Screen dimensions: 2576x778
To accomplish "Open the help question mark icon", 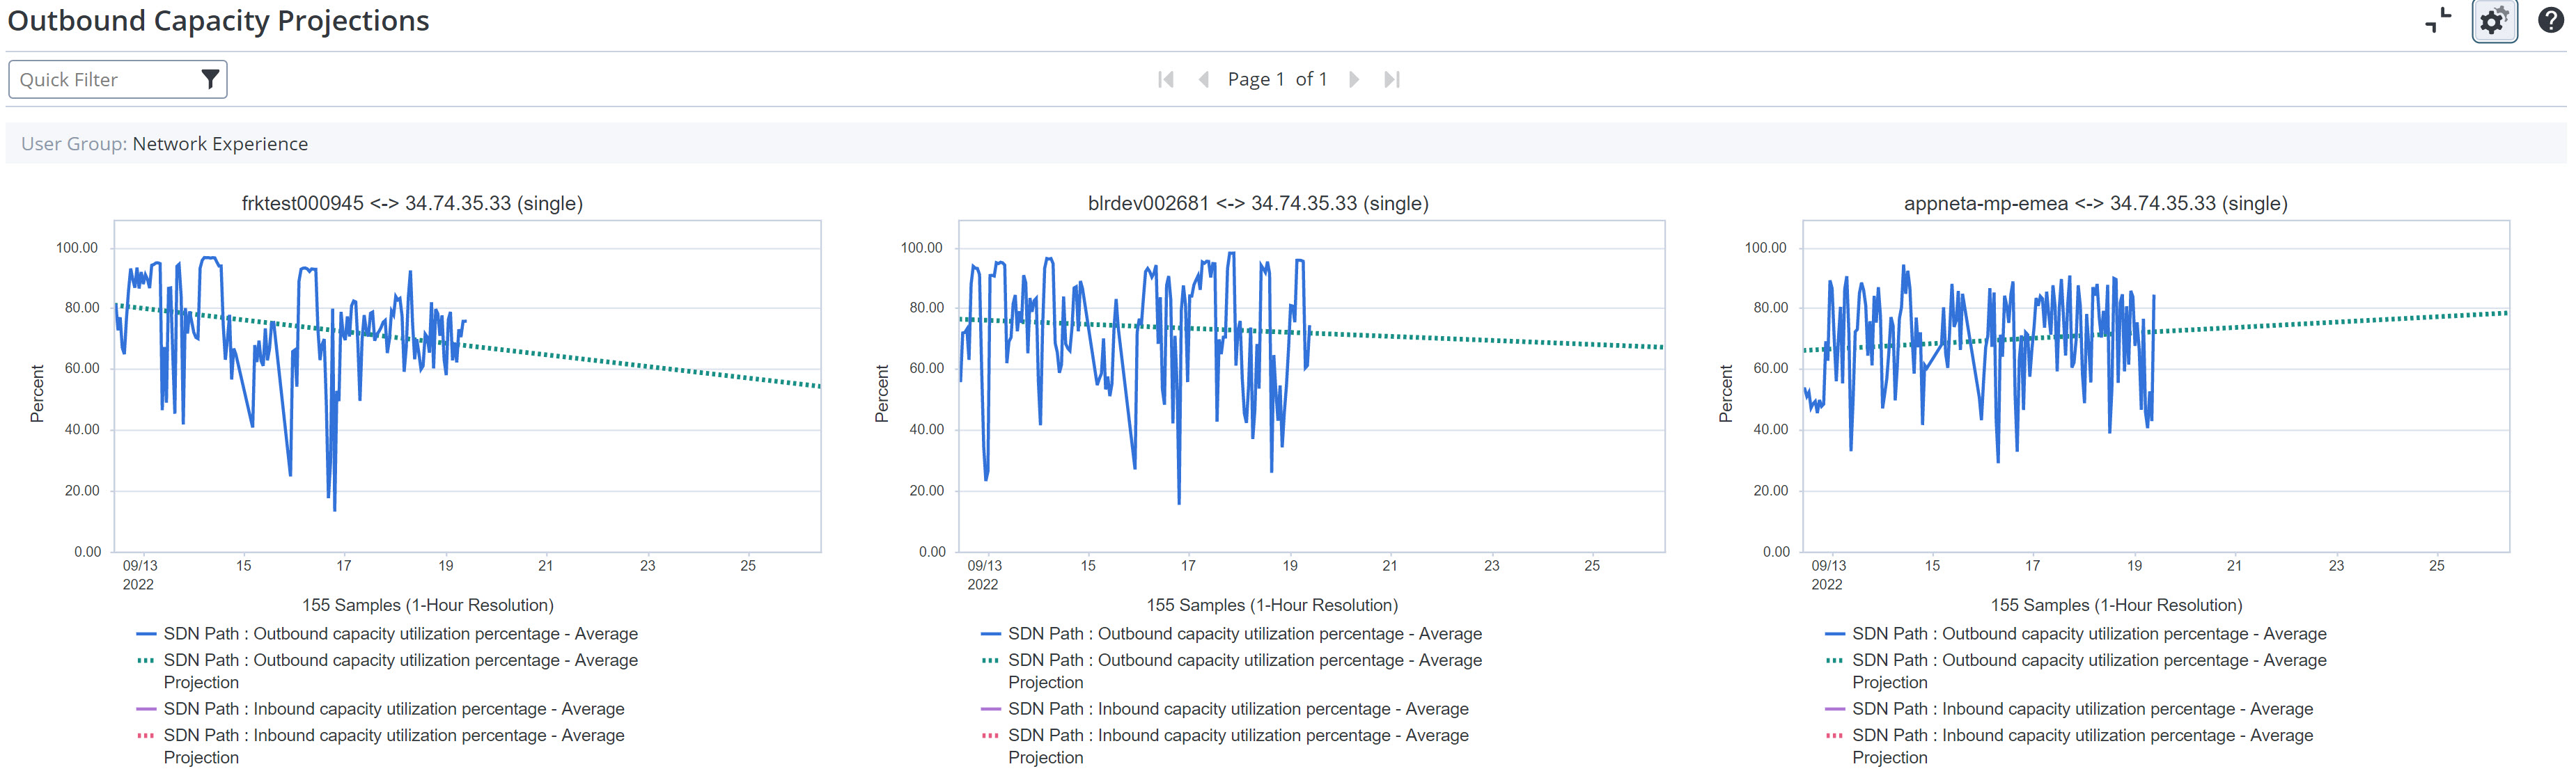I will pyautogui.click(x=2550, y=21).
